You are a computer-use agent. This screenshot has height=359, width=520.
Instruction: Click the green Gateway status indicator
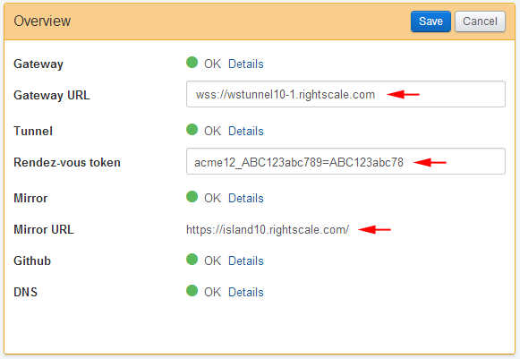point(192,62)
